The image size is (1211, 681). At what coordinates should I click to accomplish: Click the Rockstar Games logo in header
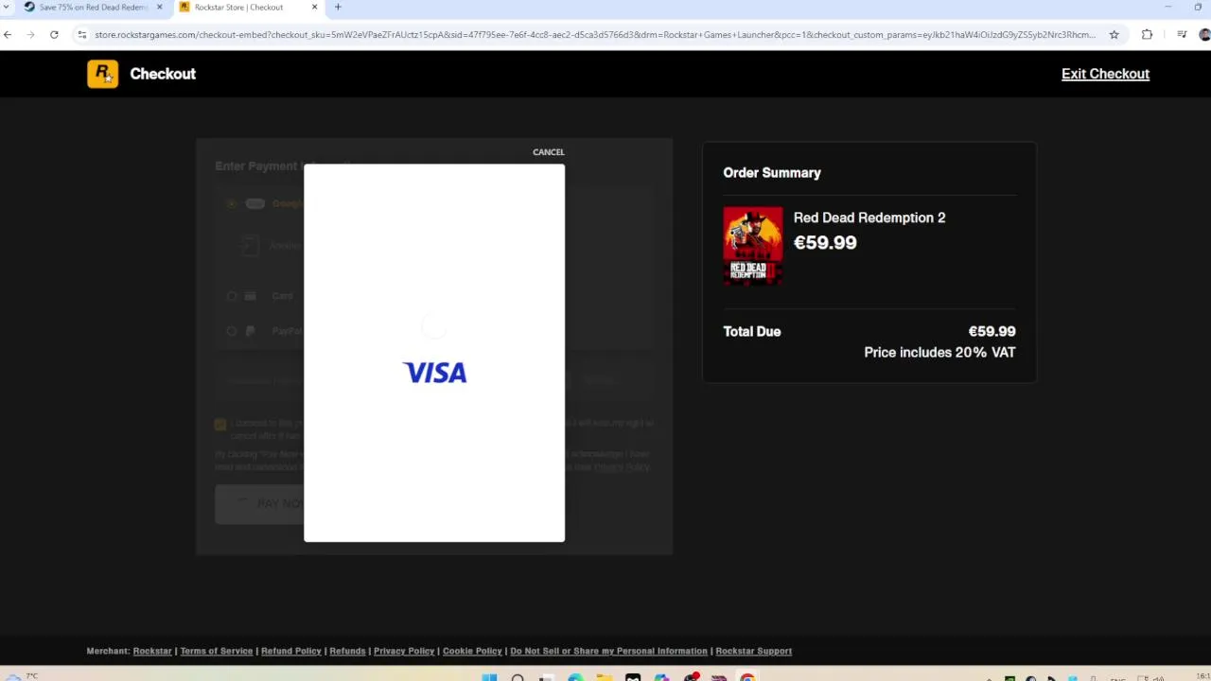click(102, 74)
